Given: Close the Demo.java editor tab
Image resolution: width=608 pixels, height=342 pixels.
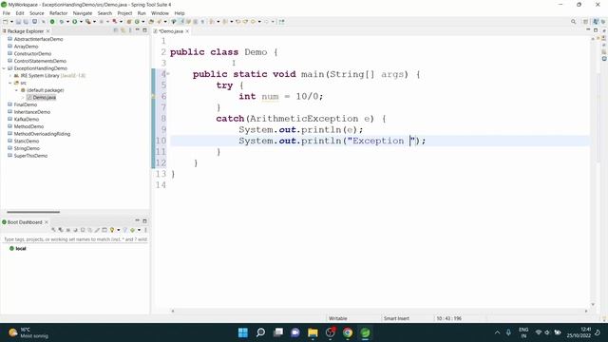Looking at the screenshot, I should click(187, 31).
